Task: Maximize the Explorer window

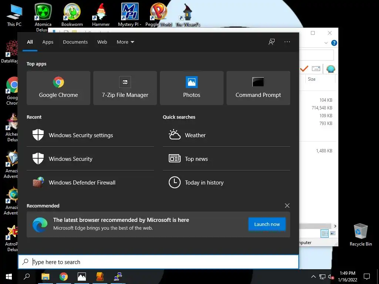Action: [313, 33]
